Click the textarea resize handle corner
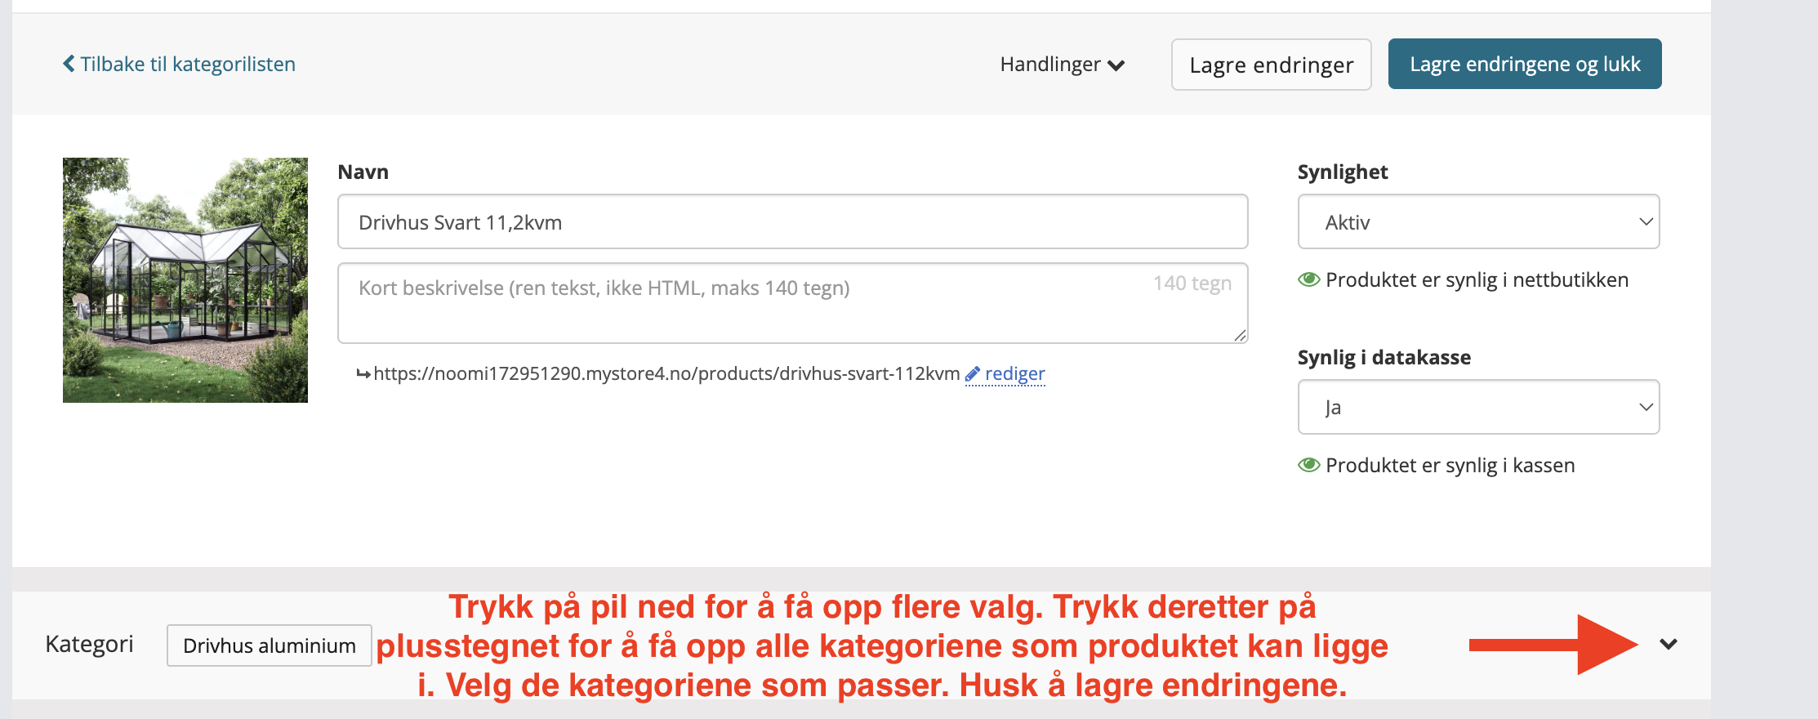Screen dimensions: 1818x719 point(1240,335)
